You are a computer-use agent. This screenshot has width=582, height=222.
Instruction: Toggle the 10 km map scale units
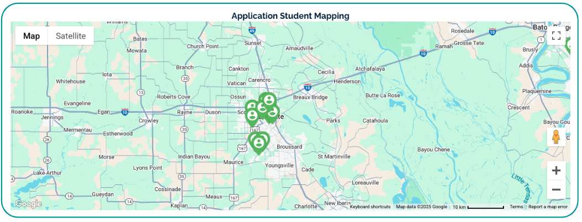(x=478, y=207)
